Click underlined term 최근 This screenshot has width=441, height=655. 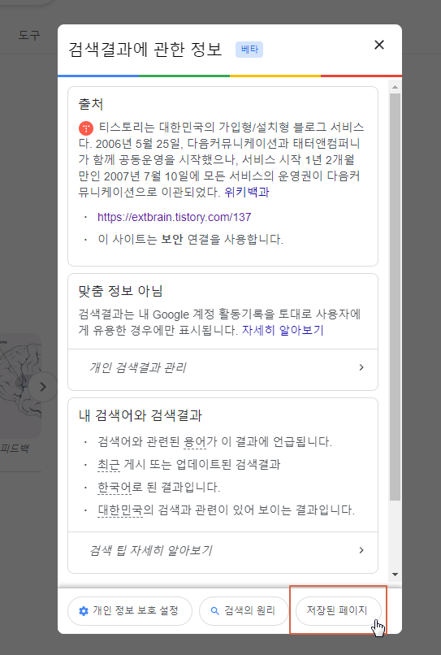click(109, 465)
